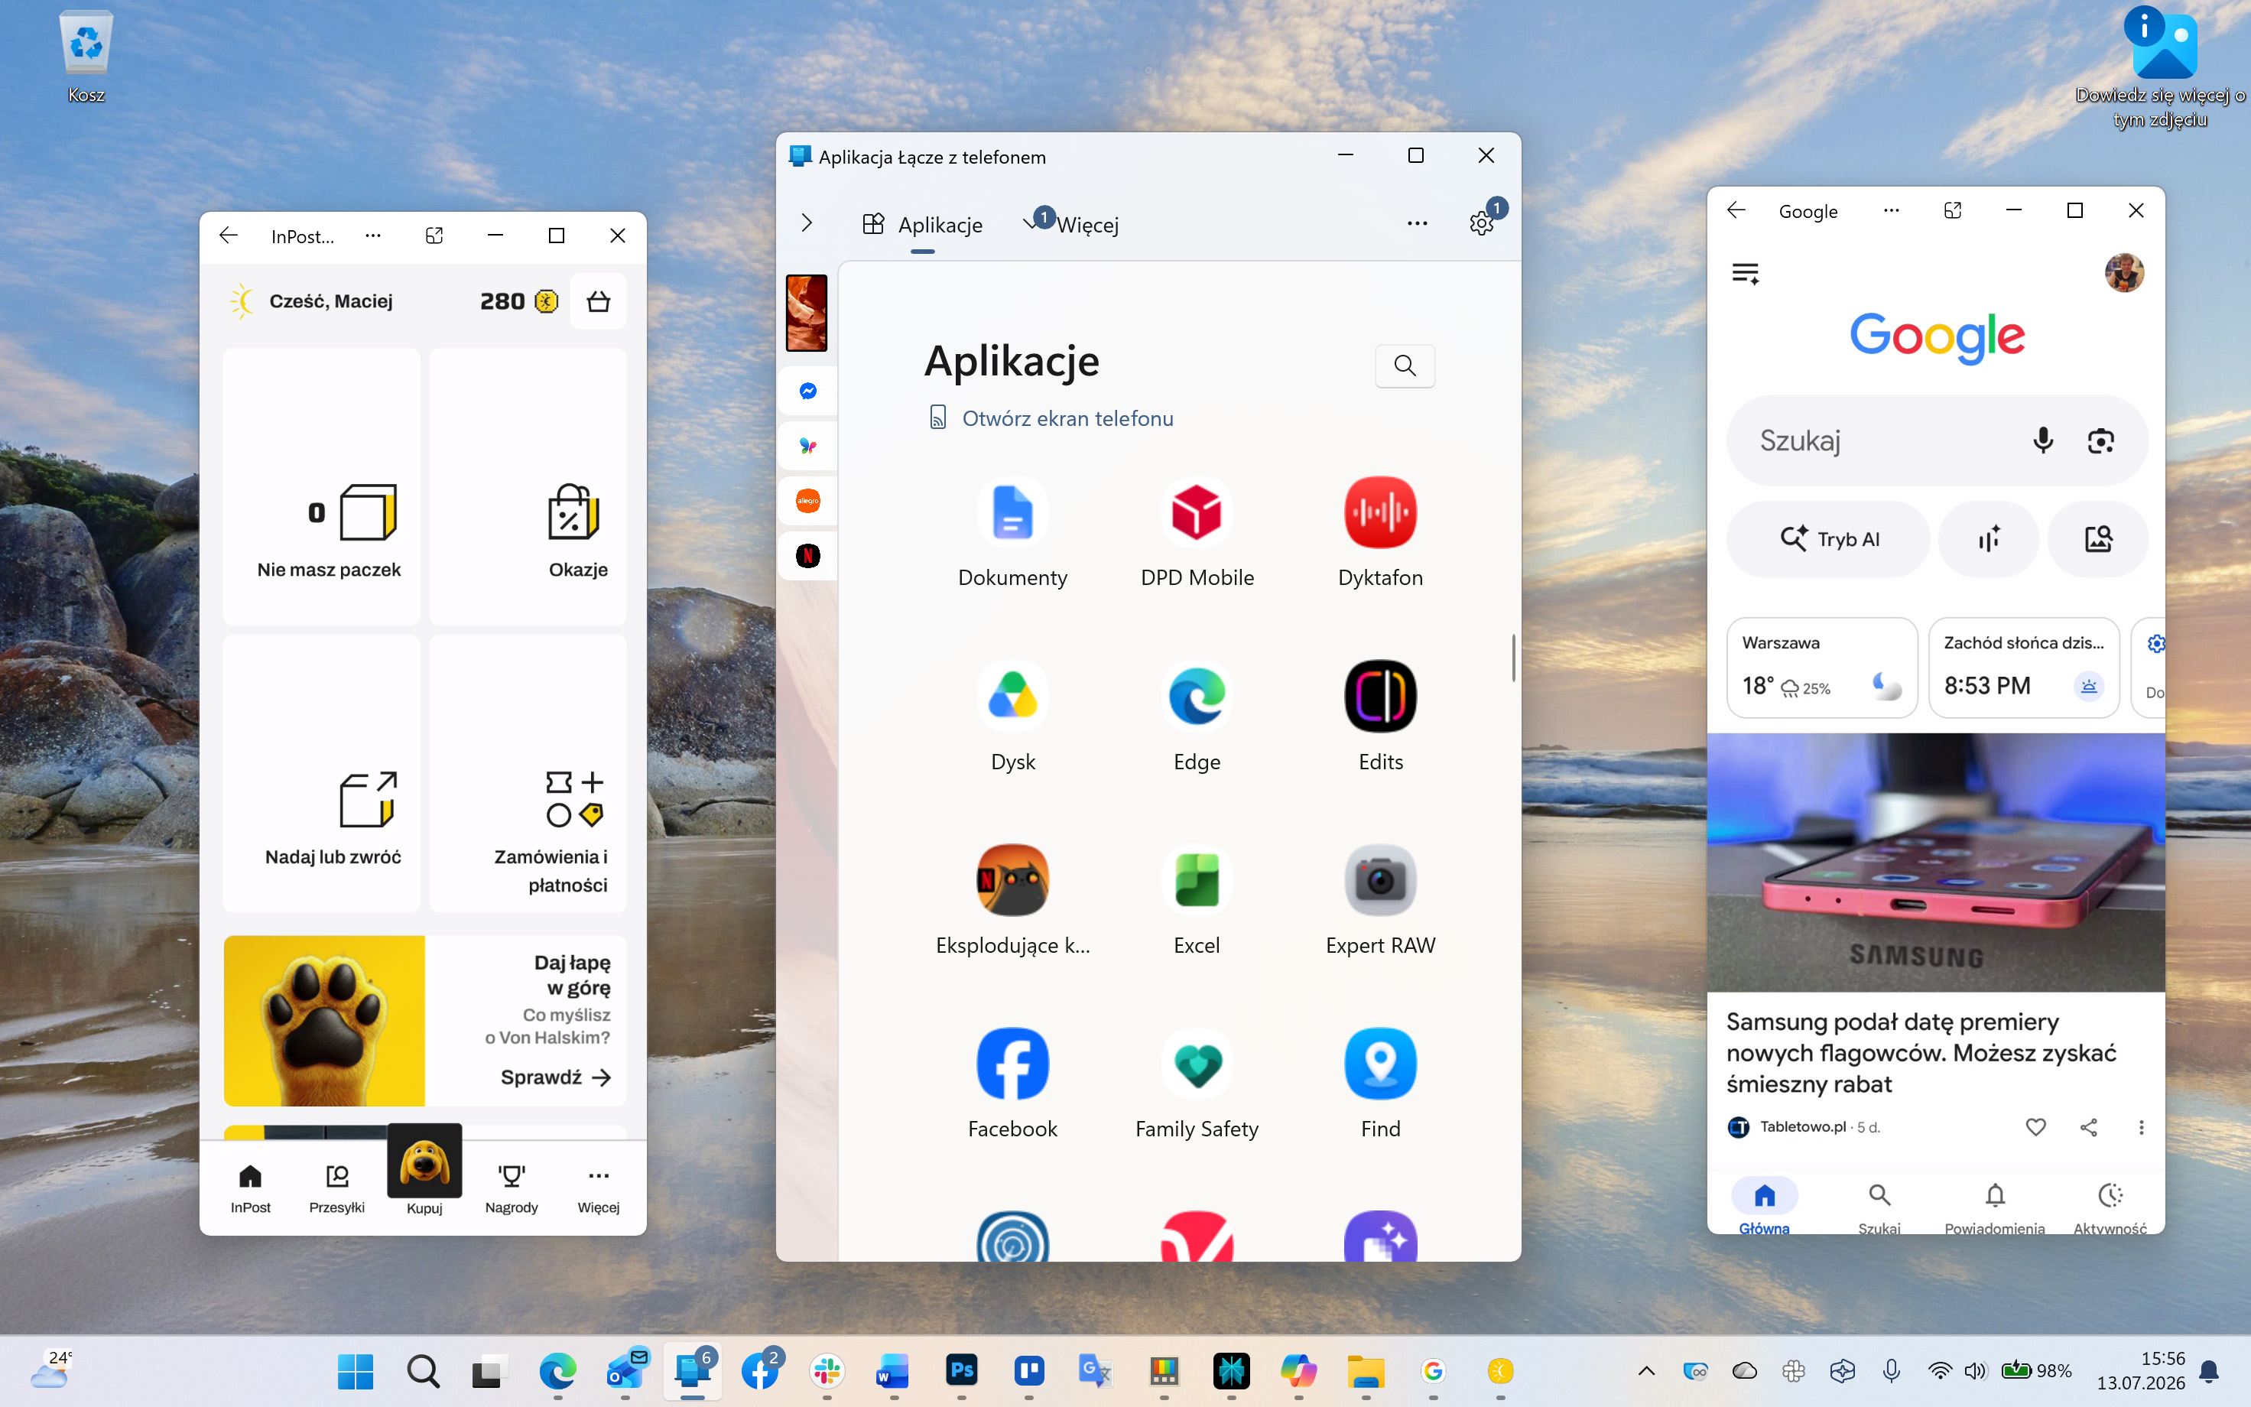Open the 280 points coin balance in InPost
This screenshot has width=2251, height=1407.
(x=519, y=301)
